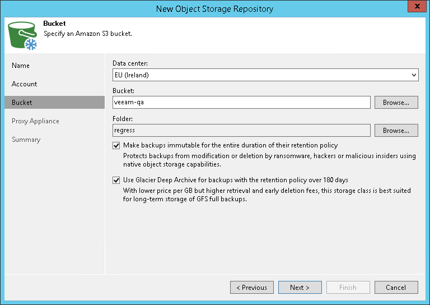Enable immutable backups checkbox
The height and width of the screenshot is (305, 430).
tap(116, 146)
